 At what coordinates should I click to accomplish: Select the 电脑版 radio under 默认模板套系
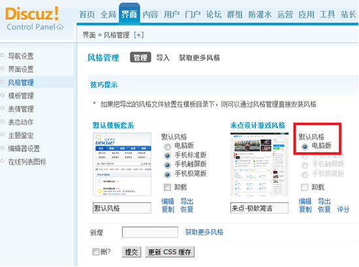click(x=168, y=146)
